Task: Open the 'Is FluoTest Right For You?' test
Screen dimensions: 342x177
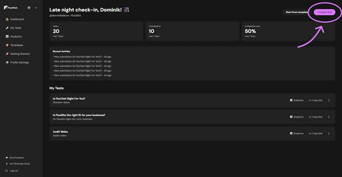Action: point(69,99)
